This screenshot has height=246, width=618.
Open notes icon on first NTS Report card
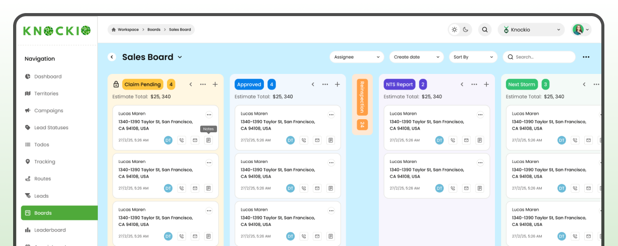click(480, 140)
